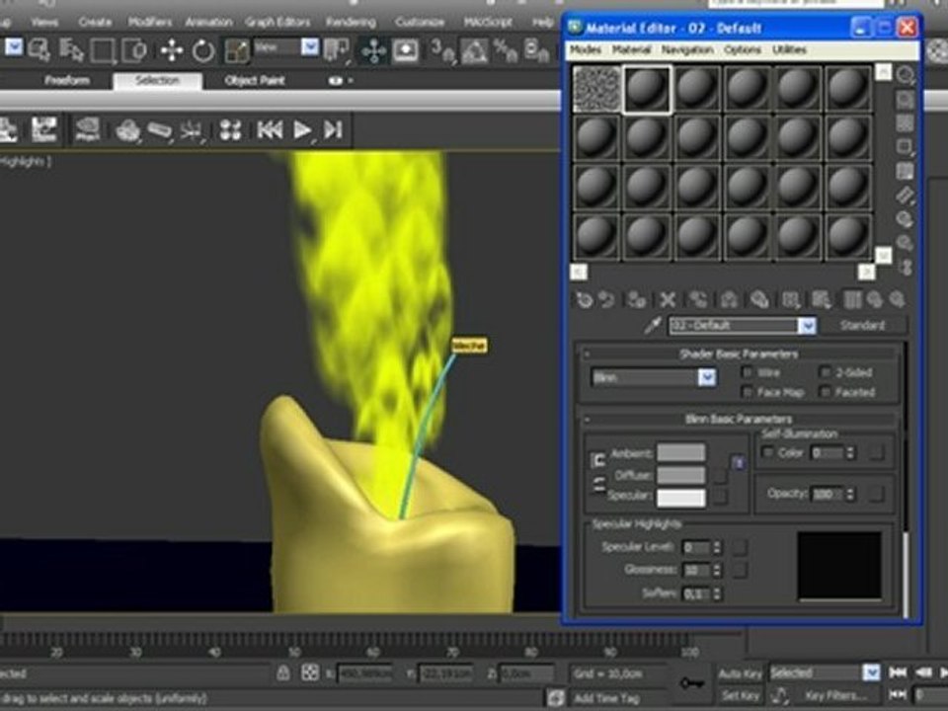Enable the Face Map checkbox
This screenshot has width=948, height=711.
tap(748, 392)
